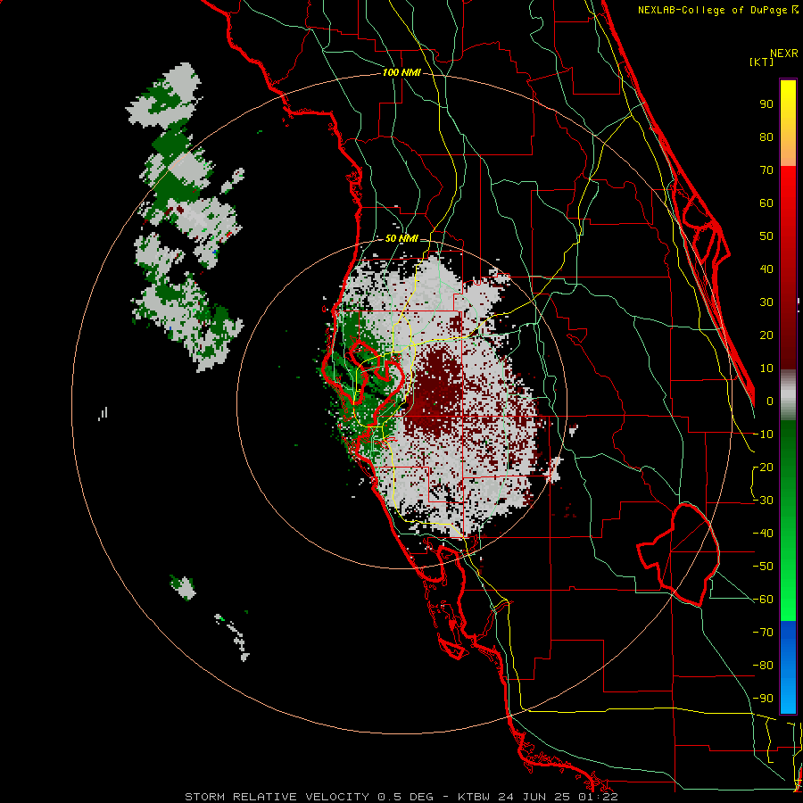Viewport: 803px width, 803px height.
Task: Select the 100 NMI range ring label
Action: (401, 73)
